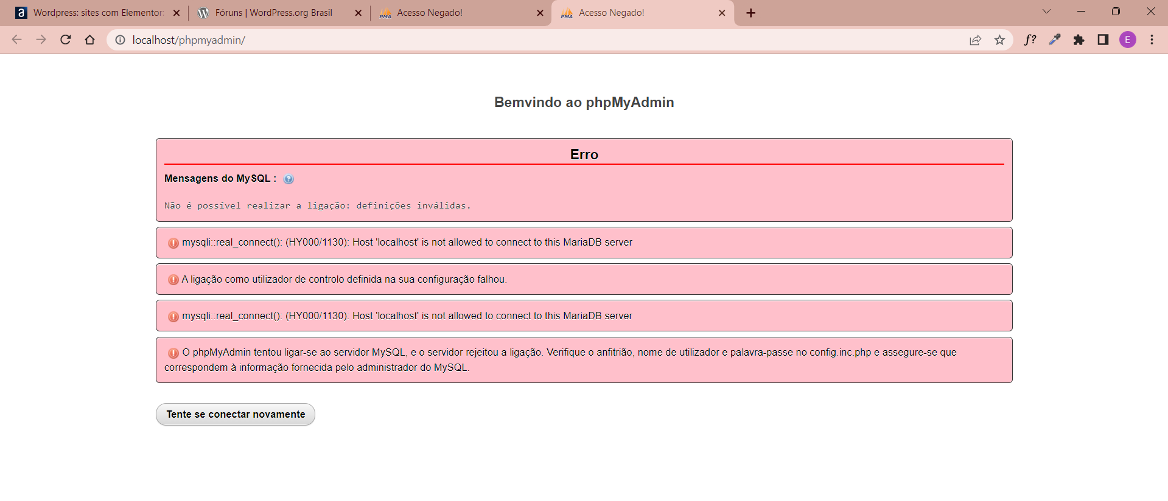Click the Bemvindo ao phpMyAdmin heading
The image size is (1168, 501).
[584, 102]
